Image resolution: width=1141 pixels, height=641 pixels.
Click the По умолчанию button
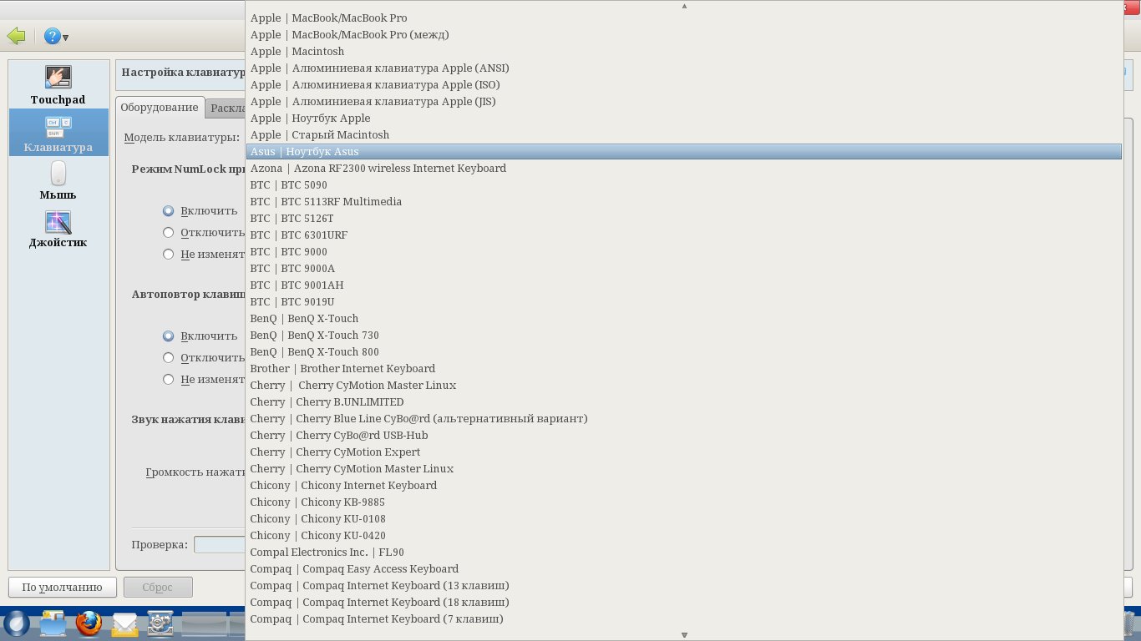click(x=62, y=588)
